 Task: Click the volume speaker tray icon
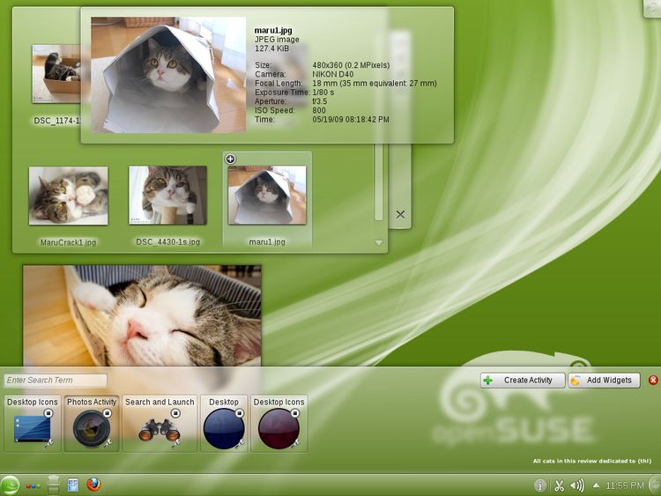(x=577, y=485)
